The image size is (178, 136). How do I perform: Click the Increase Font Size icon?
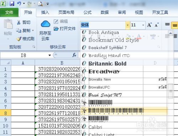[x=150, y=25]
